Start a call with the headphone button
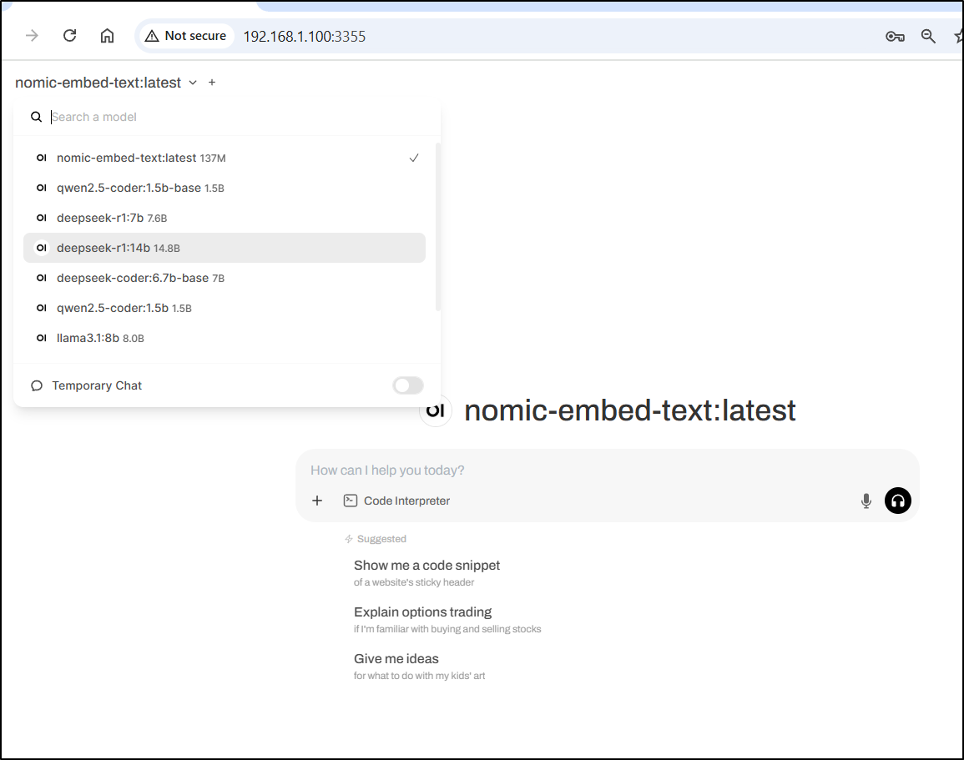The width and height of the screenshot is (964, 760). (897, 501)
